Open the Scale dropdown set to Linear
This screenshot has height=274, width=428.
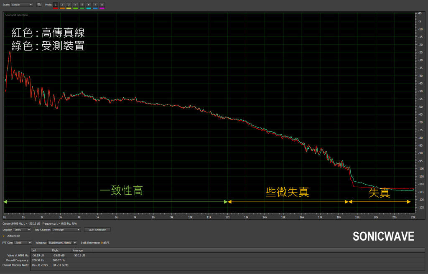click(x=22, y=5)
